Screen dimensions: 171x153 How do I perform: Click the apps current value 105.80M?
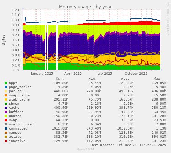[61, 83]
